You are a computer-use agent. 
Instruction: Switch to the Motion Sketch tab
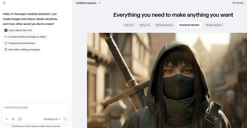pos(214,25)
